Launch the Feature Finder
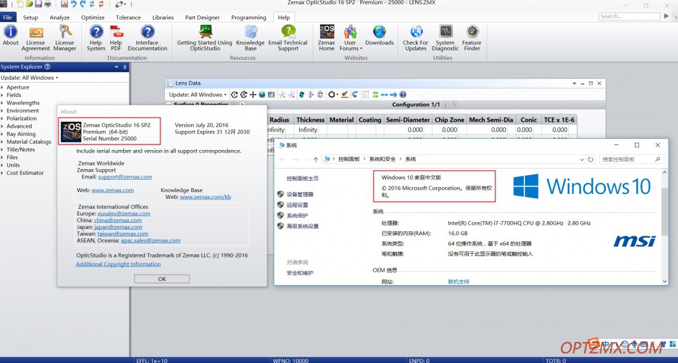 pos(472,38)
